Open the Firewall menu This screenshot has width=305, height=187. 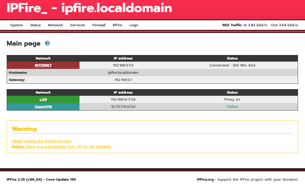tap(99, 25)
